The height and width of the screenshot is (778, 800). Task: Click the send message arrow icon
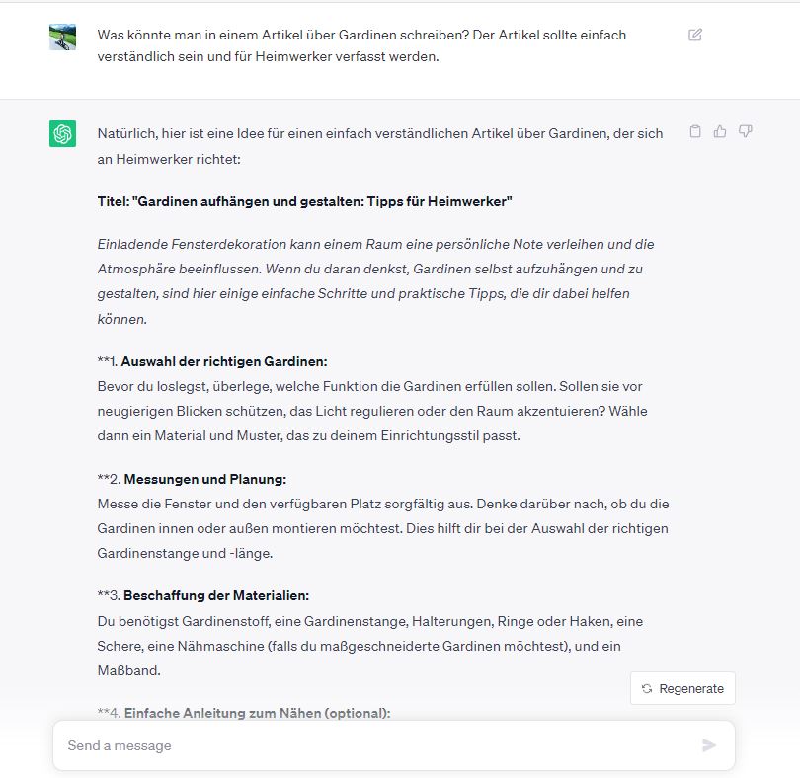click(709, 745)
